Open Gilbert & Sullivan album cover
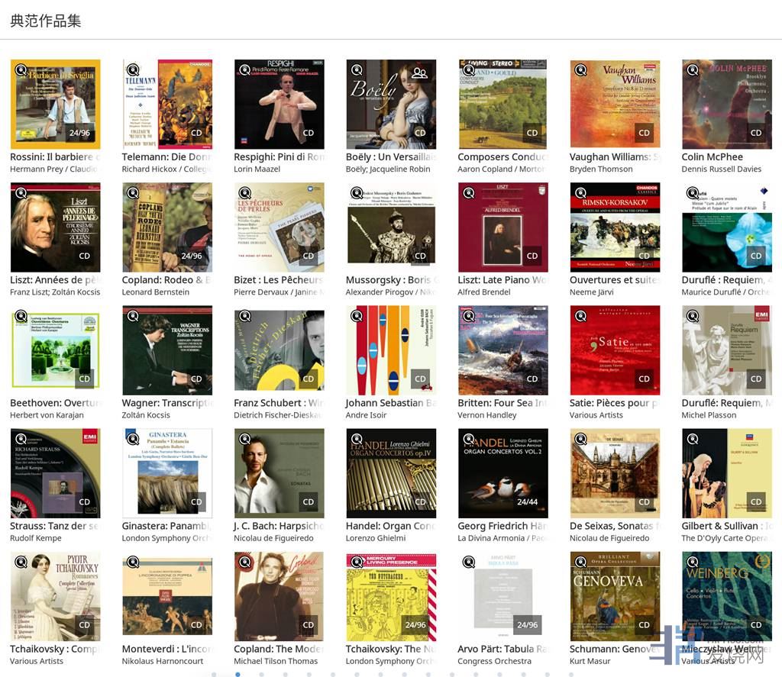This screenshot has height=677, width=782. point(727,473)
